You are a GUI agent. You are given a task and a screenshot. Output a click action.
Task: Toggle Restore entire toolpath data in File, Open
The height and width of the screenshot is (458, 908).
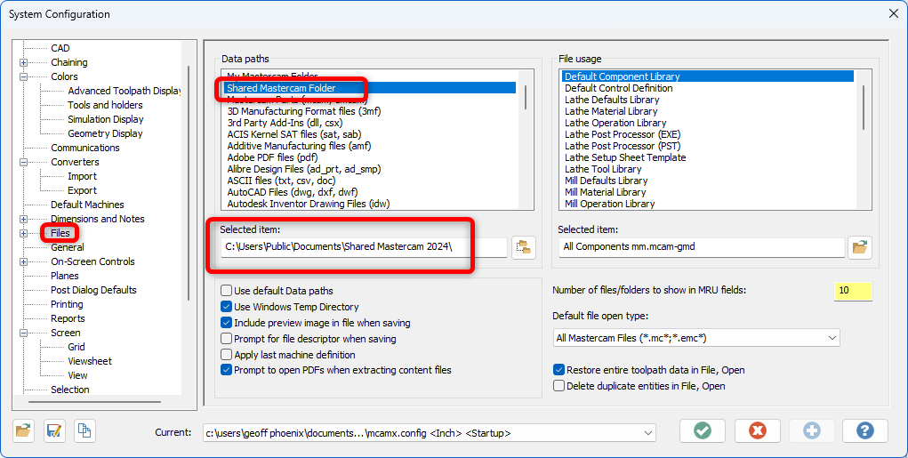pos(558,370)
